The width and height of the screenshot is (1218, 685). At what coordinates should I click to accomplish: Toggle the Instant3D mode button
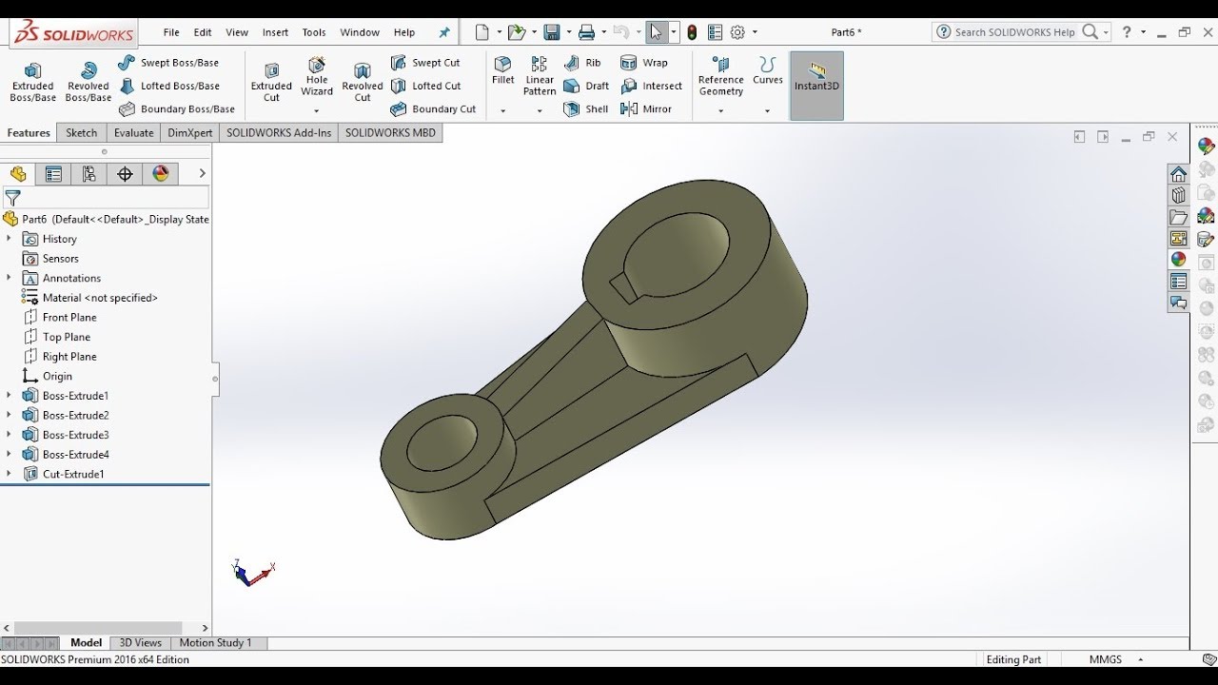pyautogui.click(x=816, y=86)
